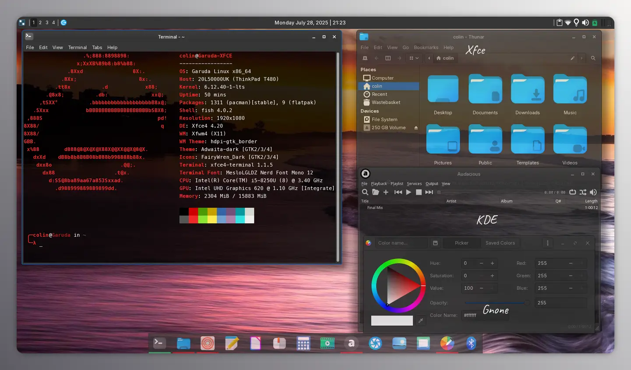
Task: Eject the 250 GB Volume
Action: pos(416,128)
